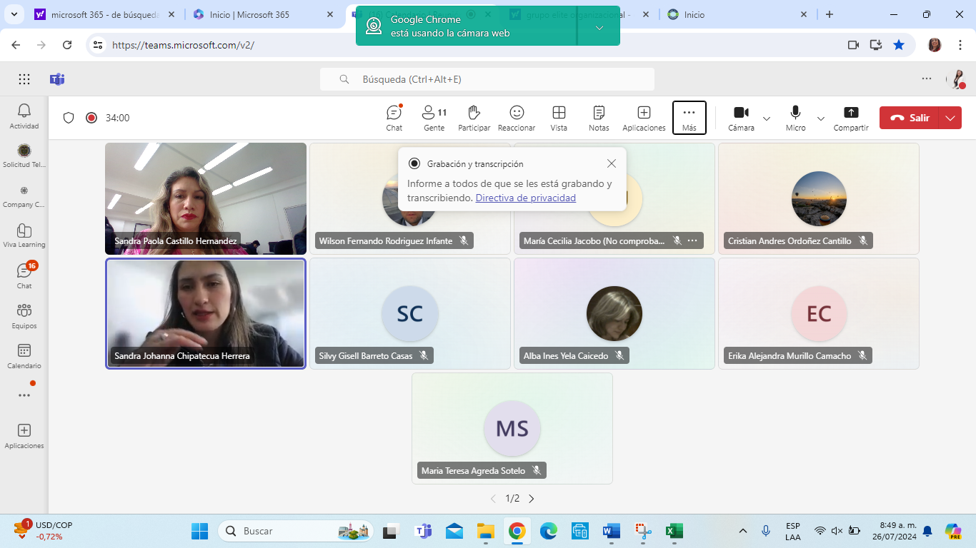This screenshot has width=976, height=548.
Task: Open meeting Notas
Action: coord(599,118)
